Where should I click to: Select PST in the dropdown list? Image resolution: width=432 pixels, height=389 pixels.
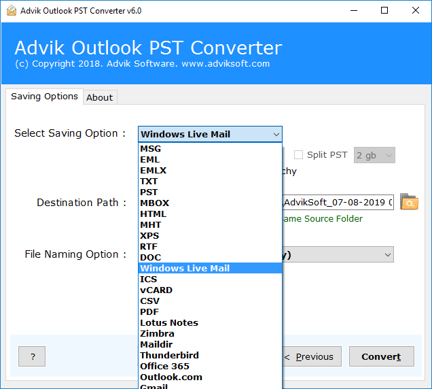point(210,192)
